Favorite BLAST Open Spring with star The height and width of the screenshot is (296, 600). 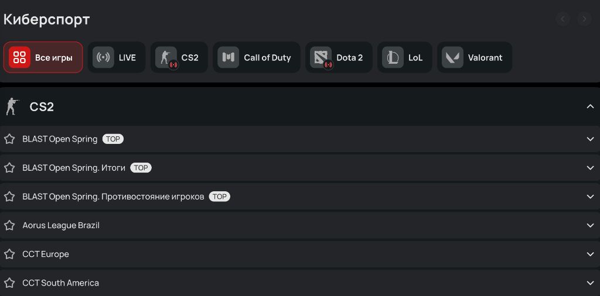[x=9, y=139]
